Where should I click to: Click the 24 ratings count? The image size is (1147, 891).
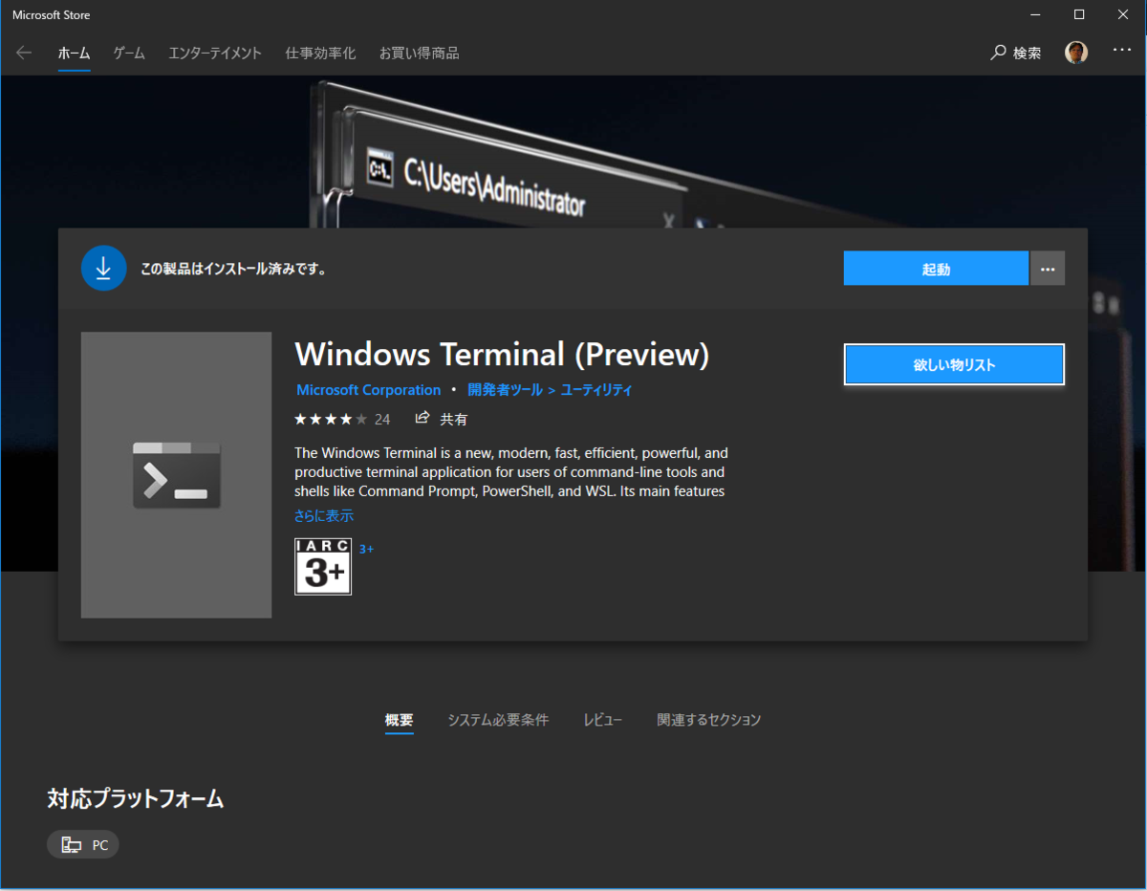(382, 419)
